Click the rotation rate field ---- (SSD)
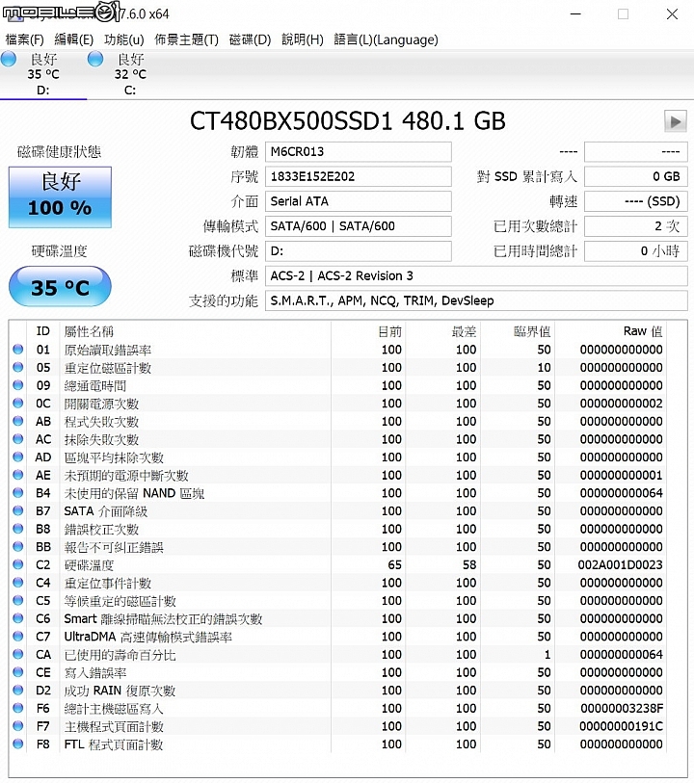Screen dimensions: 694x783 click(636, 201)
